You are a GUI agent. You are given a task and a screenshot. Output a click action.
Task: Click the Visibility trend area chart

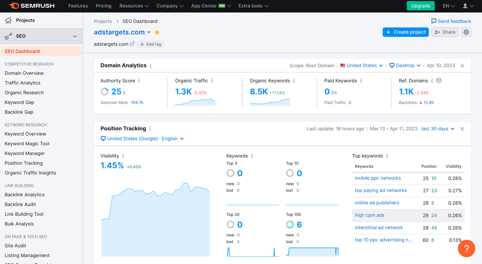pyautogui.click(x=155, y=219)
